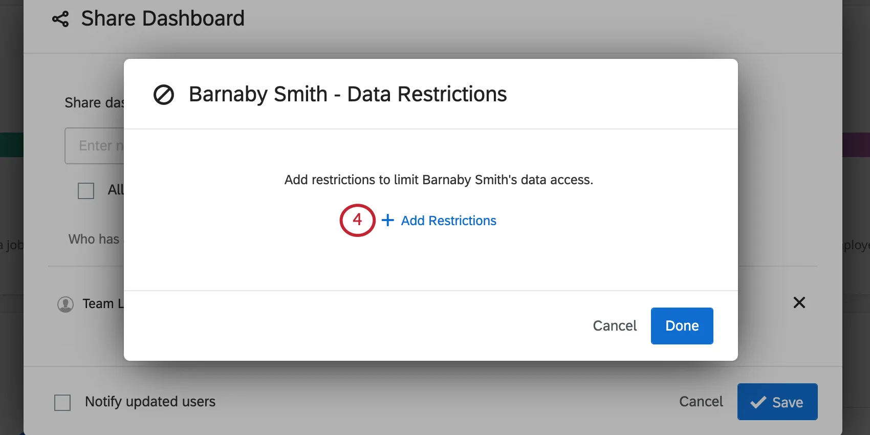The width and height of the screenshot is (870, 435).
Task: Cancel the Share Dashboard window
Action: [x=701, y=402]
